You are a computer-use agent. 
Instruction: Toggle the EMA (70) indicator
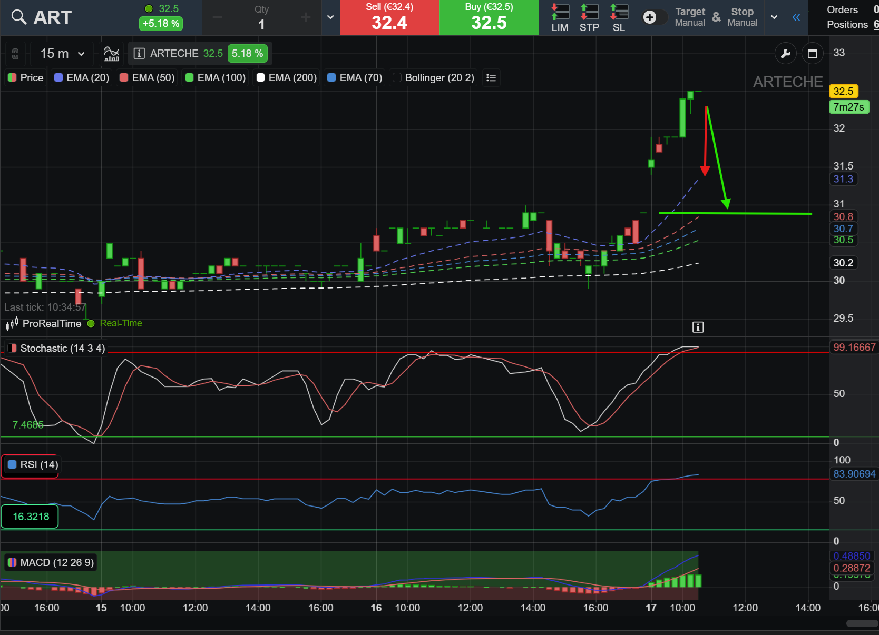[355, 78]
